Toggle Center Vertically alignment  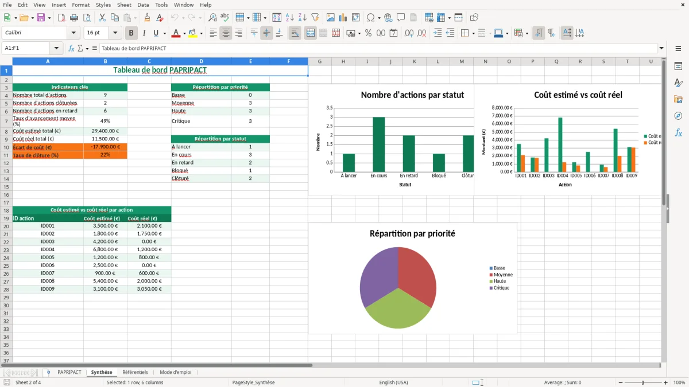point(267,33)
